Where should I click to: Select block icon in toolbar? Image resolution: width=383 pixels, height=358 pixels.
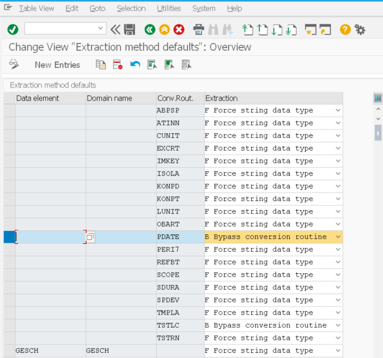169,64
